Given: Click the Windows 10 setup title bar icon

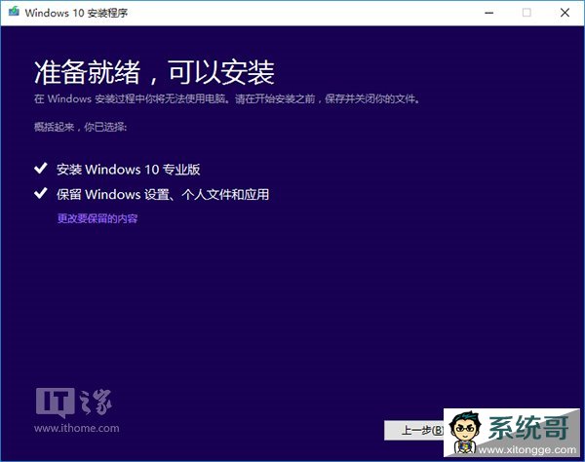Looking at the screenshot, I should tap(14, 12).
